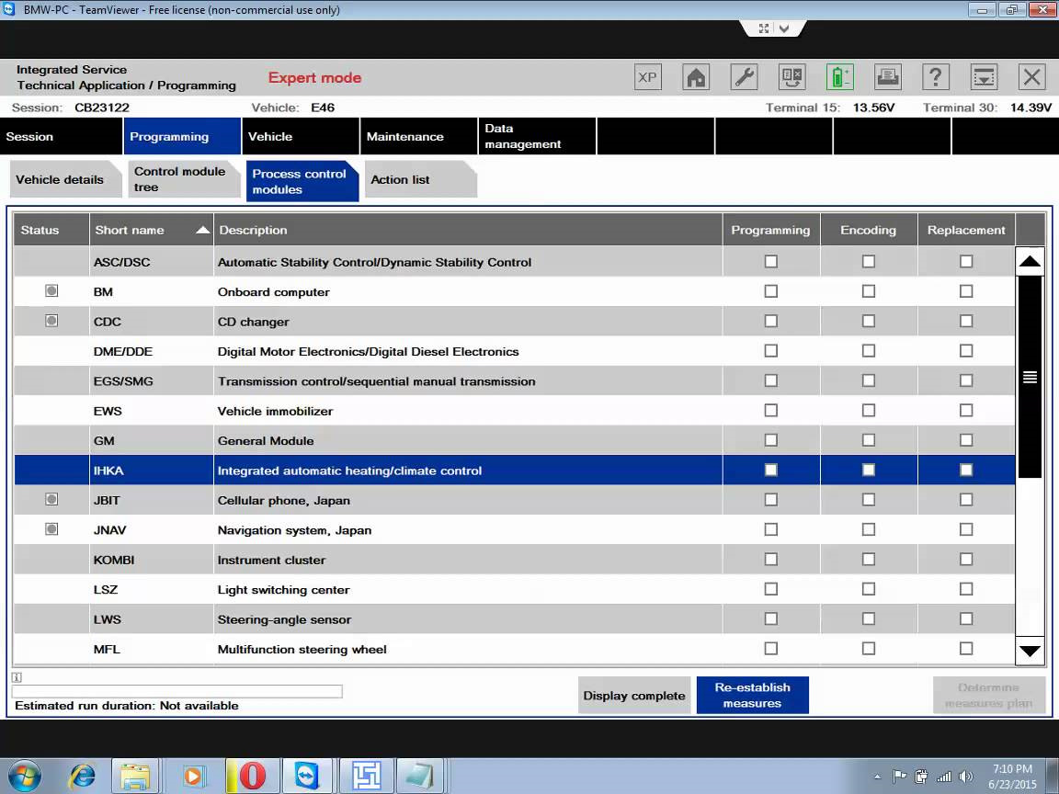This screenshot has width=1059, height=794.
Task: Open the notepad-like taskbar app
Action: point(419,776)
